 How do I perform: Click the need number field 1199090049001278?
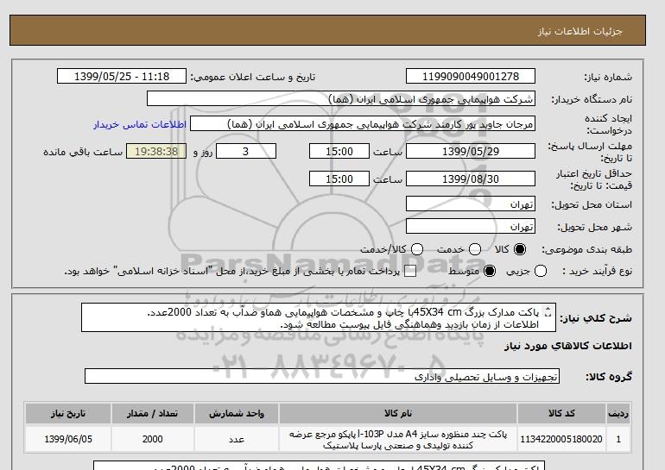pos(471,76)
